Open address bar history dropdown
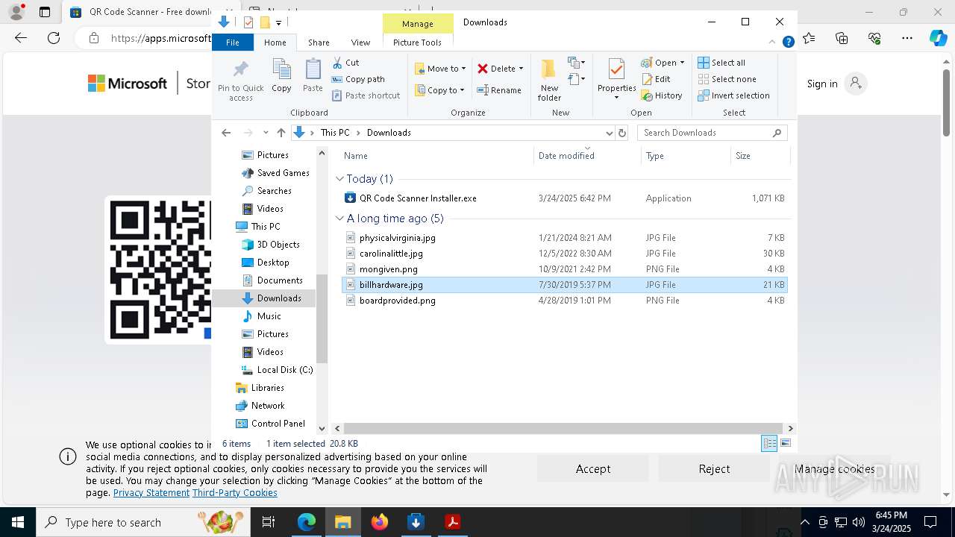This screenshot has height=537, width=955. (x=609, y=133)
